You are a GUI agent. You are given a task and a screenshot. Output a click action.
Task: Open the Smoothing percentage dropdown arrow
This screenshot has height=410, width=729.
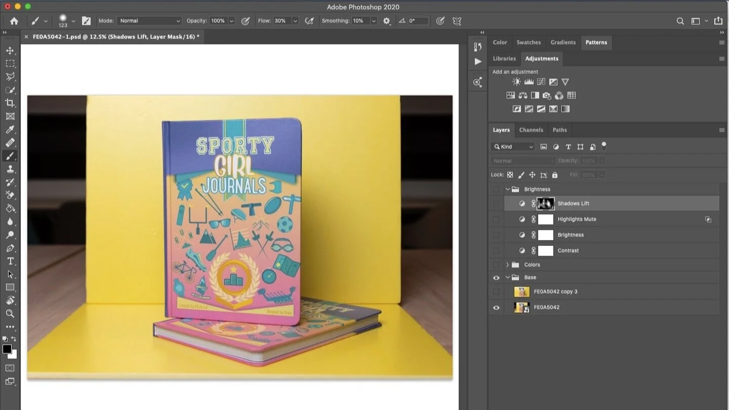click(374, 21)
